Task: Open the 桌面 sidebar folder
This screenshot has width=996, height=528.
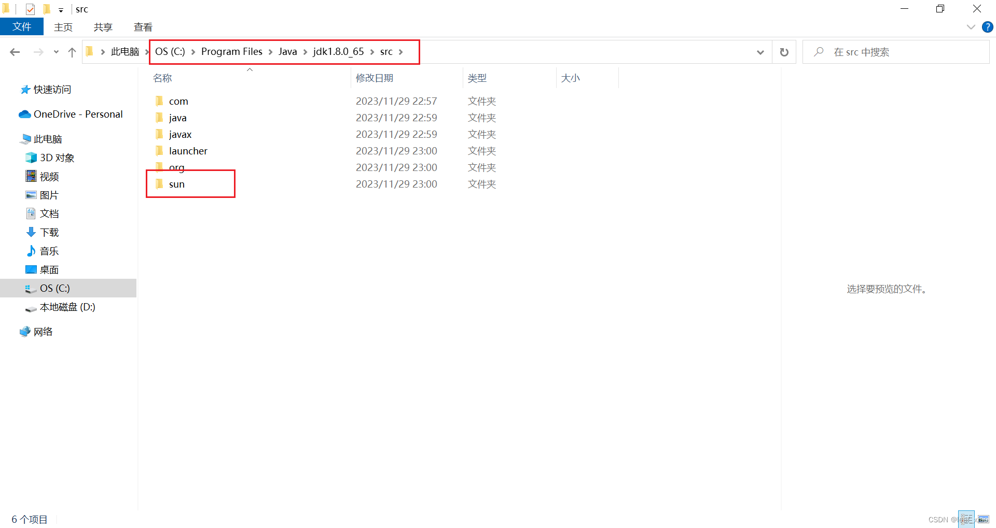Action: coord(49,270)
